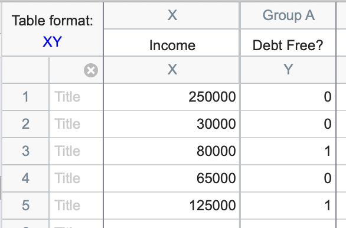Select the Group A column header

[x=288, y=15]
